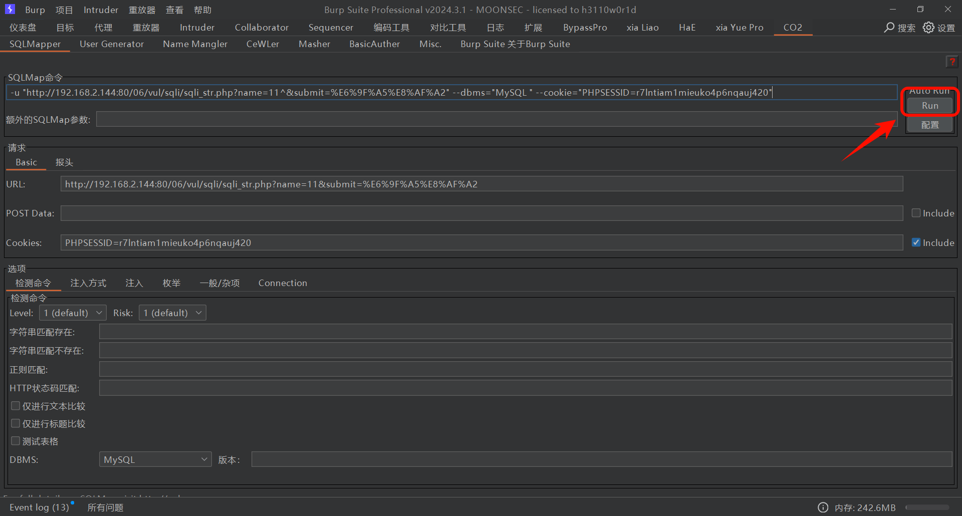
Task: Click the URL input field
Action: click(x=482, y=184)
